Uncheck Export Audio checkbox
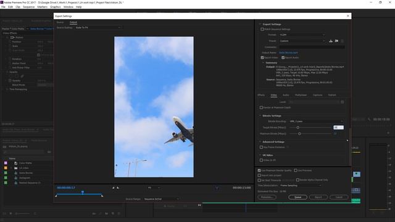This screenshot has height=222, width=395. click(283, 57)
